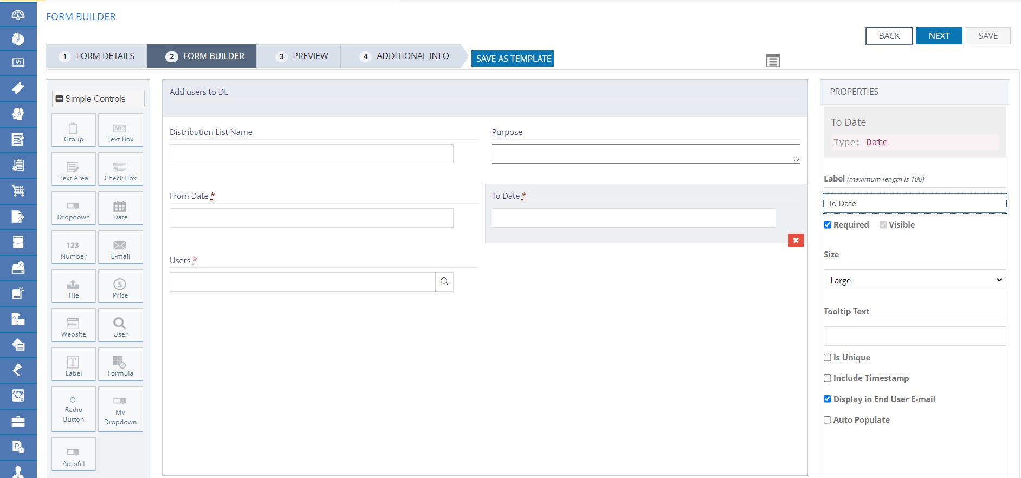Click the From Date input field

coord(312,218)
